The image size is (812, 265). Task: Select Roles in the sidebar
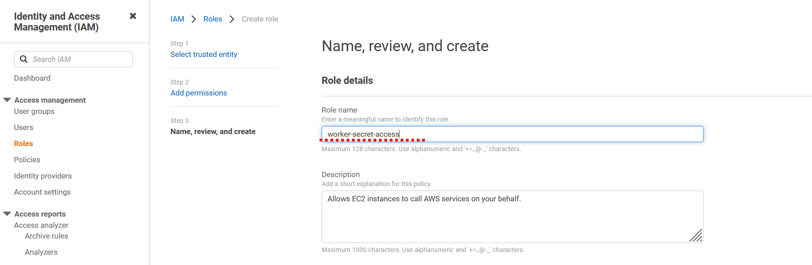tap(23, 143)
